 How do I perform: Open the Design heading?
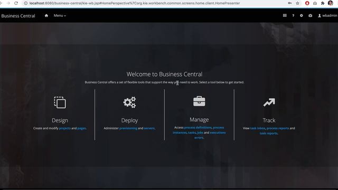point(60,120)
